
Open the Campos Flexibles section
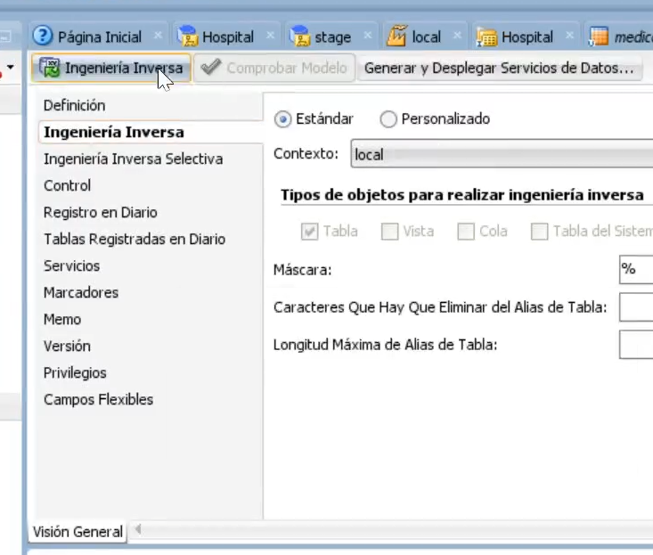click(x=98, y=399)
